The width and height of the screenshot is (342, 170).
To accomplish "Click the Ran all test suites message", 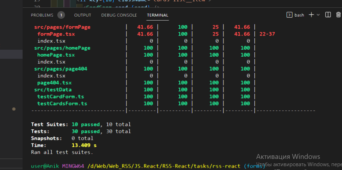I will pos(62,152).
